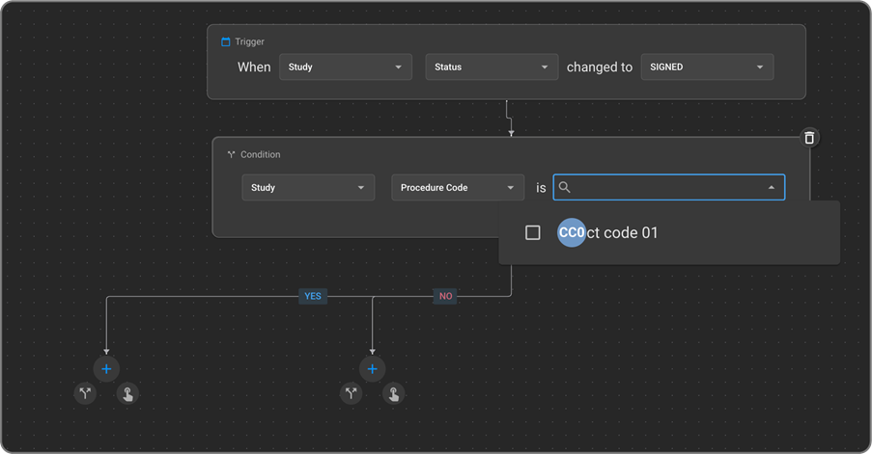Screen dimensions: 872x454
Task: Click the magnifier icon in the search field
Action: (566, 187)
